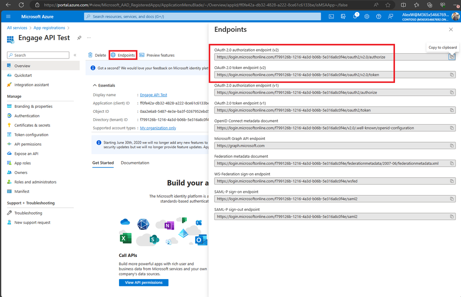The image size is (461, 297).
Task: Open browser favorites list icon
Action: point(417,5)
